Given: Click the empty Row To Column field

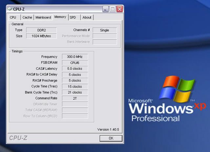Looking at the screenshot, I should (x=75, y=116).
